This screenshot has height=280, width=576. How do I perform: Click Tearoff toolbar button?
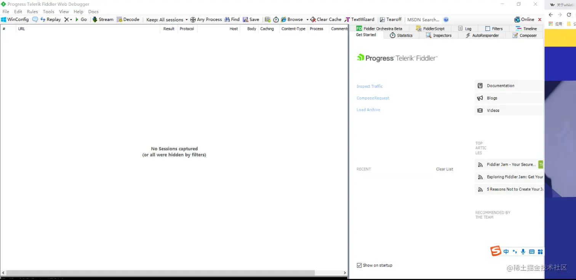(x=390, y=19)
